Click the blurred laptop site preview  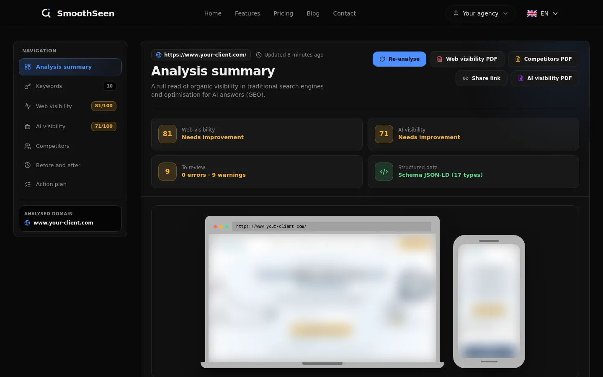click(322, 298)
